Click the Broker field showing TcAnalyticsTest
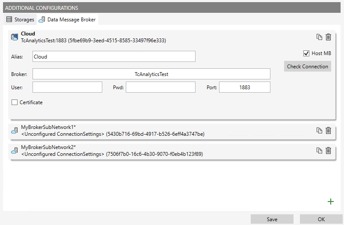The width and height of the screenshot is (344, 225). pyautogui.click(x=151, y=74)
